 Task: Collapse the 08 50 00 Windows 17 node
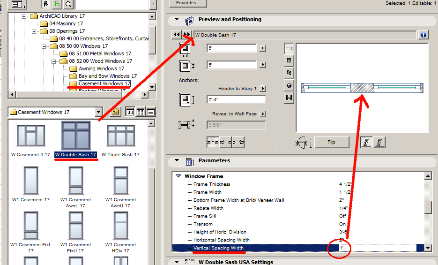(44, 47)
